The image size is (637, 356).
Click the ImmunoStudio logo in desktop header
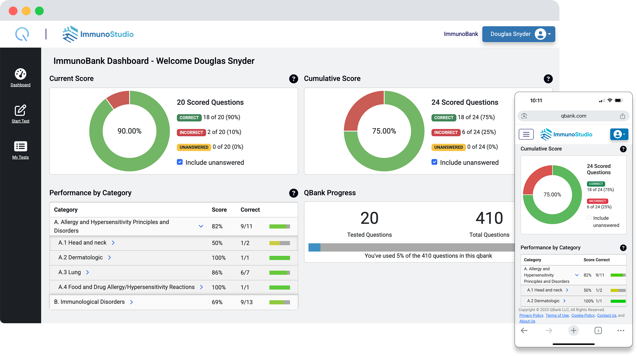[x=98, y=34]
